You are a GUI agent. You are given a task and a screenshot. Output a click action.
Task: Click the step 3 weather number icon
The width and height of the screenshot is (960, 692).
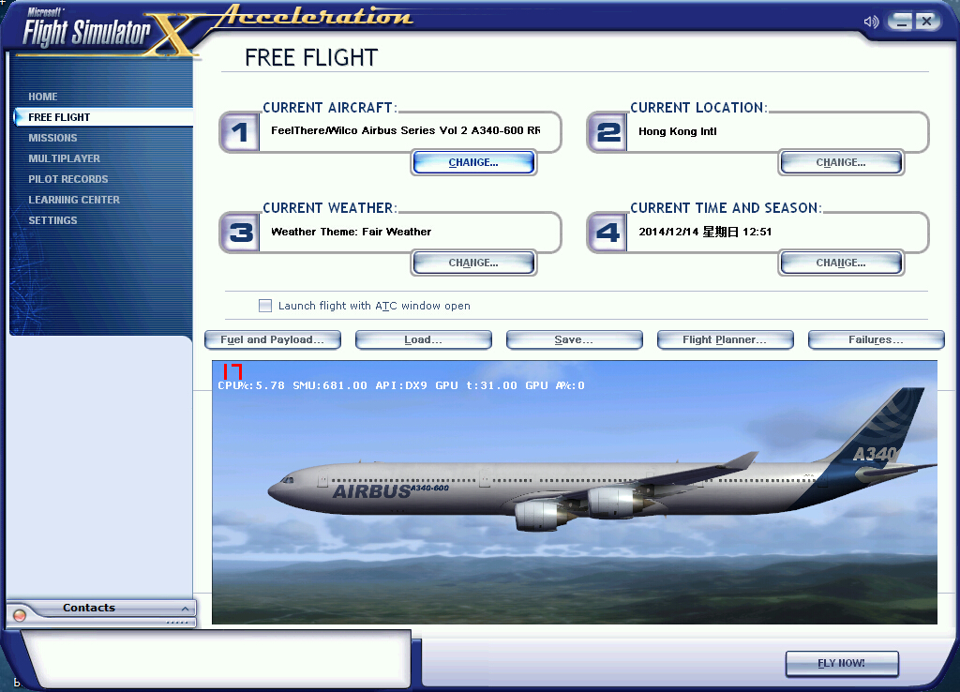pos(240,233)
